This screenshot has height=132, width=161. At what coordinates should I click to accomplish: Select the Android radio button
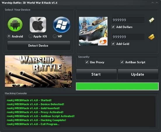[9, 36]
